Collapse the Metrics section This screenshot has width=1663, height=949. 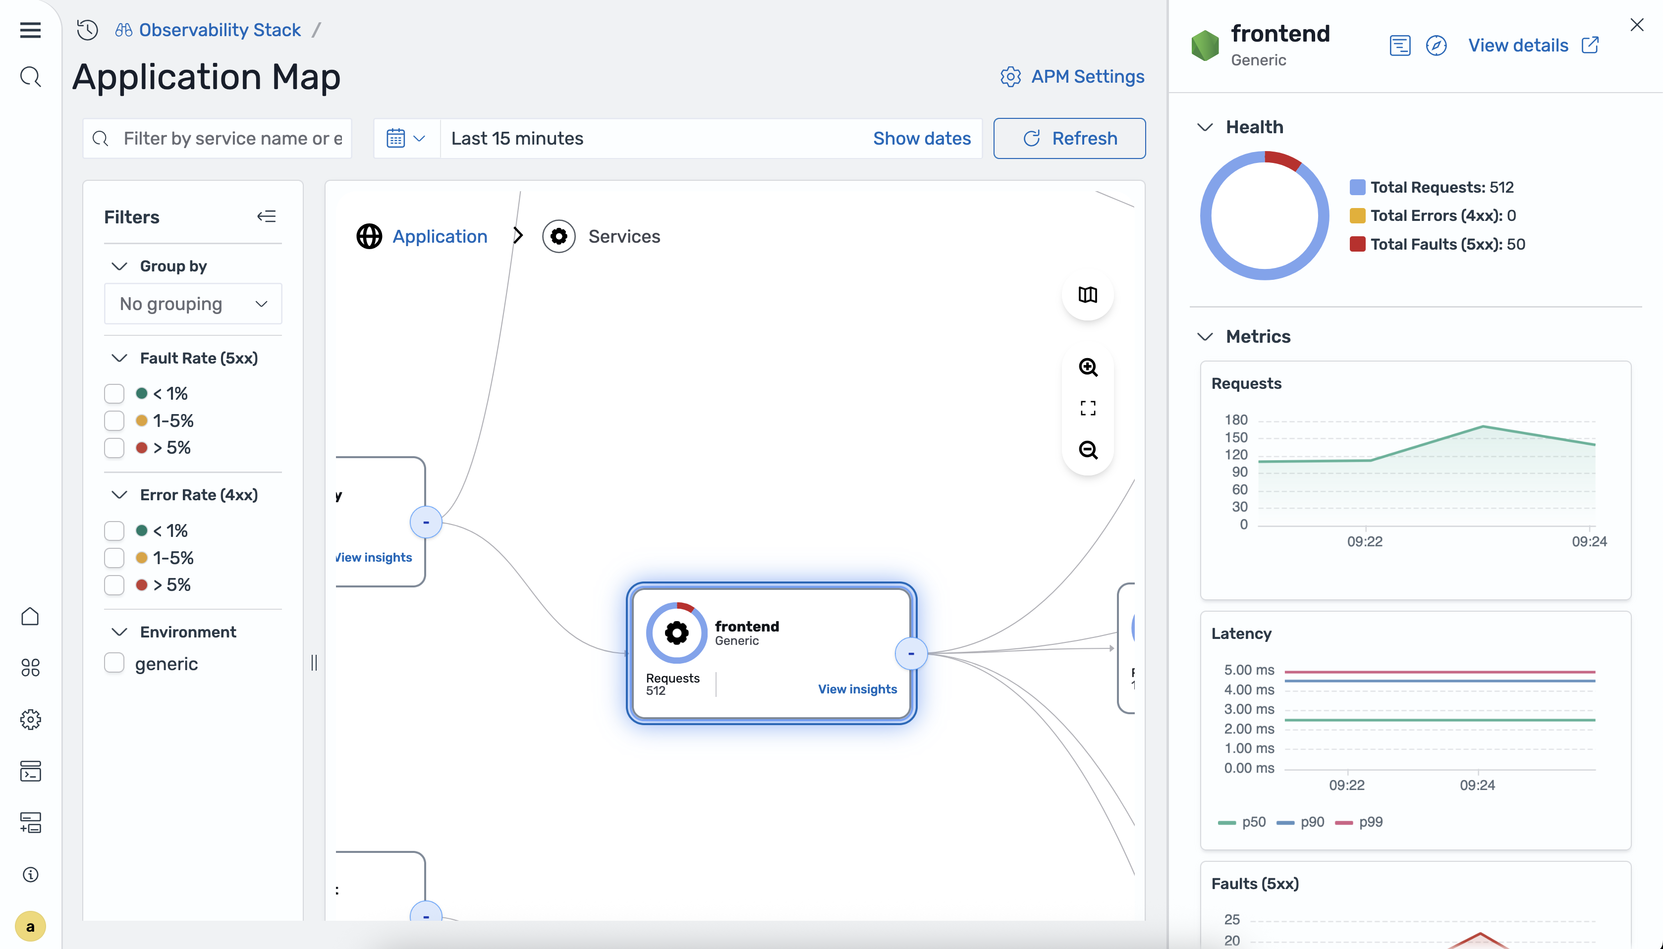(1205, 337)
